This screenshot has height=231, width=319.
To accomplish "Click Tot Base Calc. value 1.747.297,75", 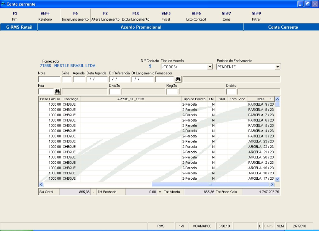I will (x=261, y=192).
